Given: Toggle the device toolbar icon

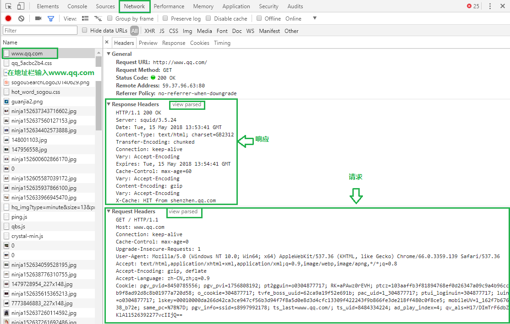Looking at the screenshot, I should point(21,6).
